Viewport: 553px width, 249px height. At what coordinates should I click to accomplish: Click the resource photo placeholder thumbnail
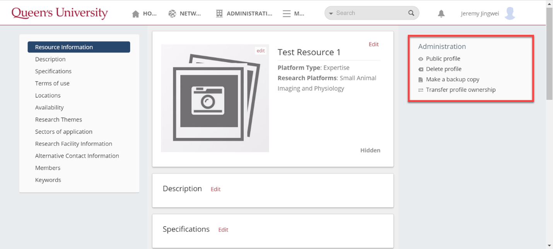[215, 98]
